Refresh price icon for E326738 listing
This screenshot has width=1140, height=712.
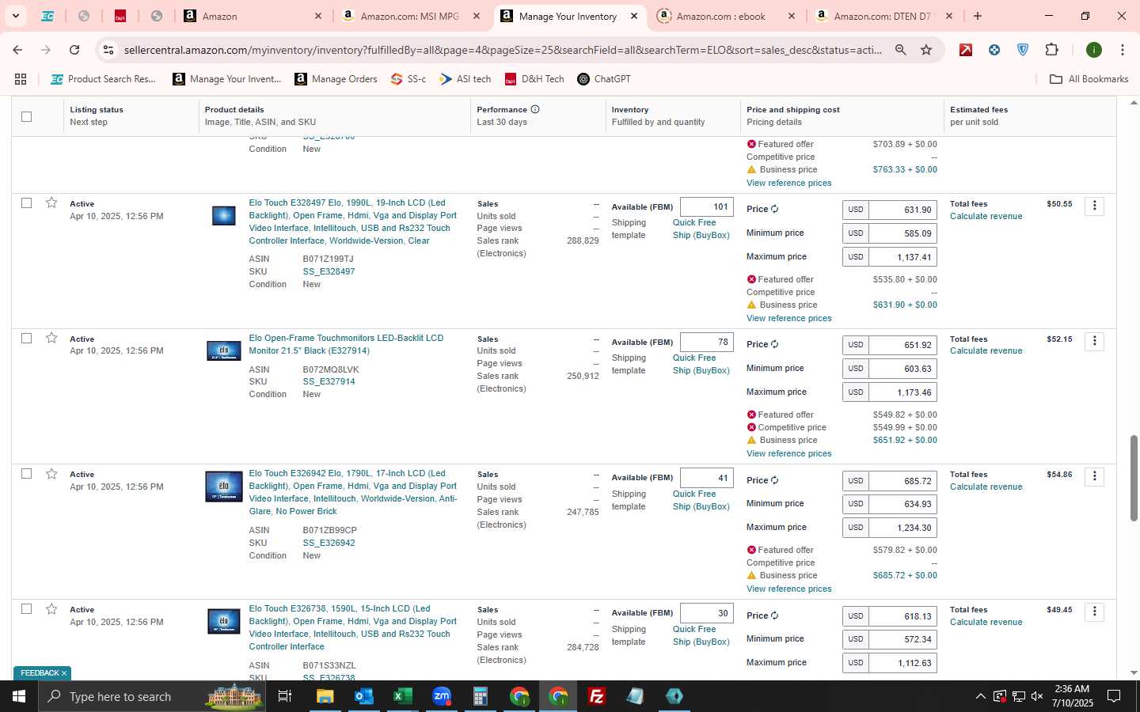pyautogui.click(x=775, y=615)
